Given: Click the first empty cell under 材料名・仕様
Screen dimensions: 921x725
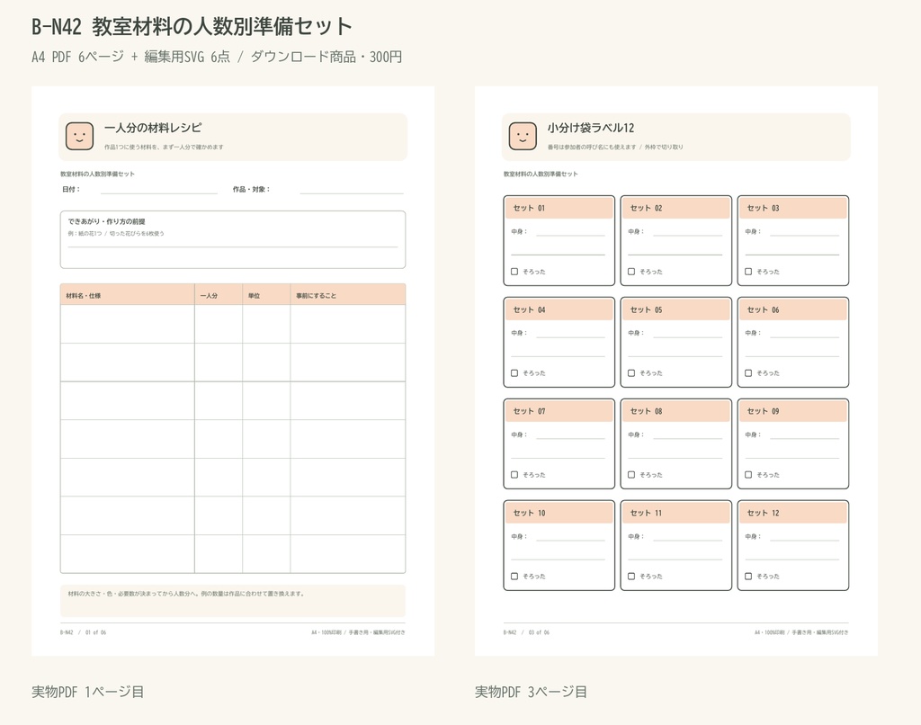Looking at the screenshot, I should pos(128,324).
